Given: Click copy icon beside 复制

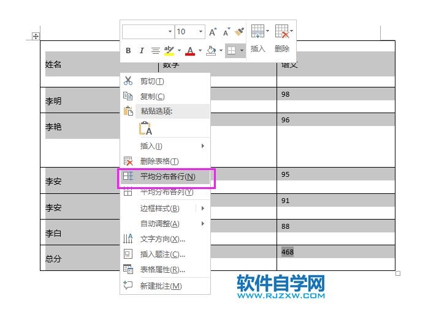Looking at the screenshot, I should coord(128,96).
